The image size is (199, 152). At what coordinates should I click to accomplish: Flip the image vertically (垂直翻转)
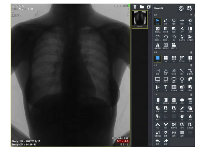[158, 46]
